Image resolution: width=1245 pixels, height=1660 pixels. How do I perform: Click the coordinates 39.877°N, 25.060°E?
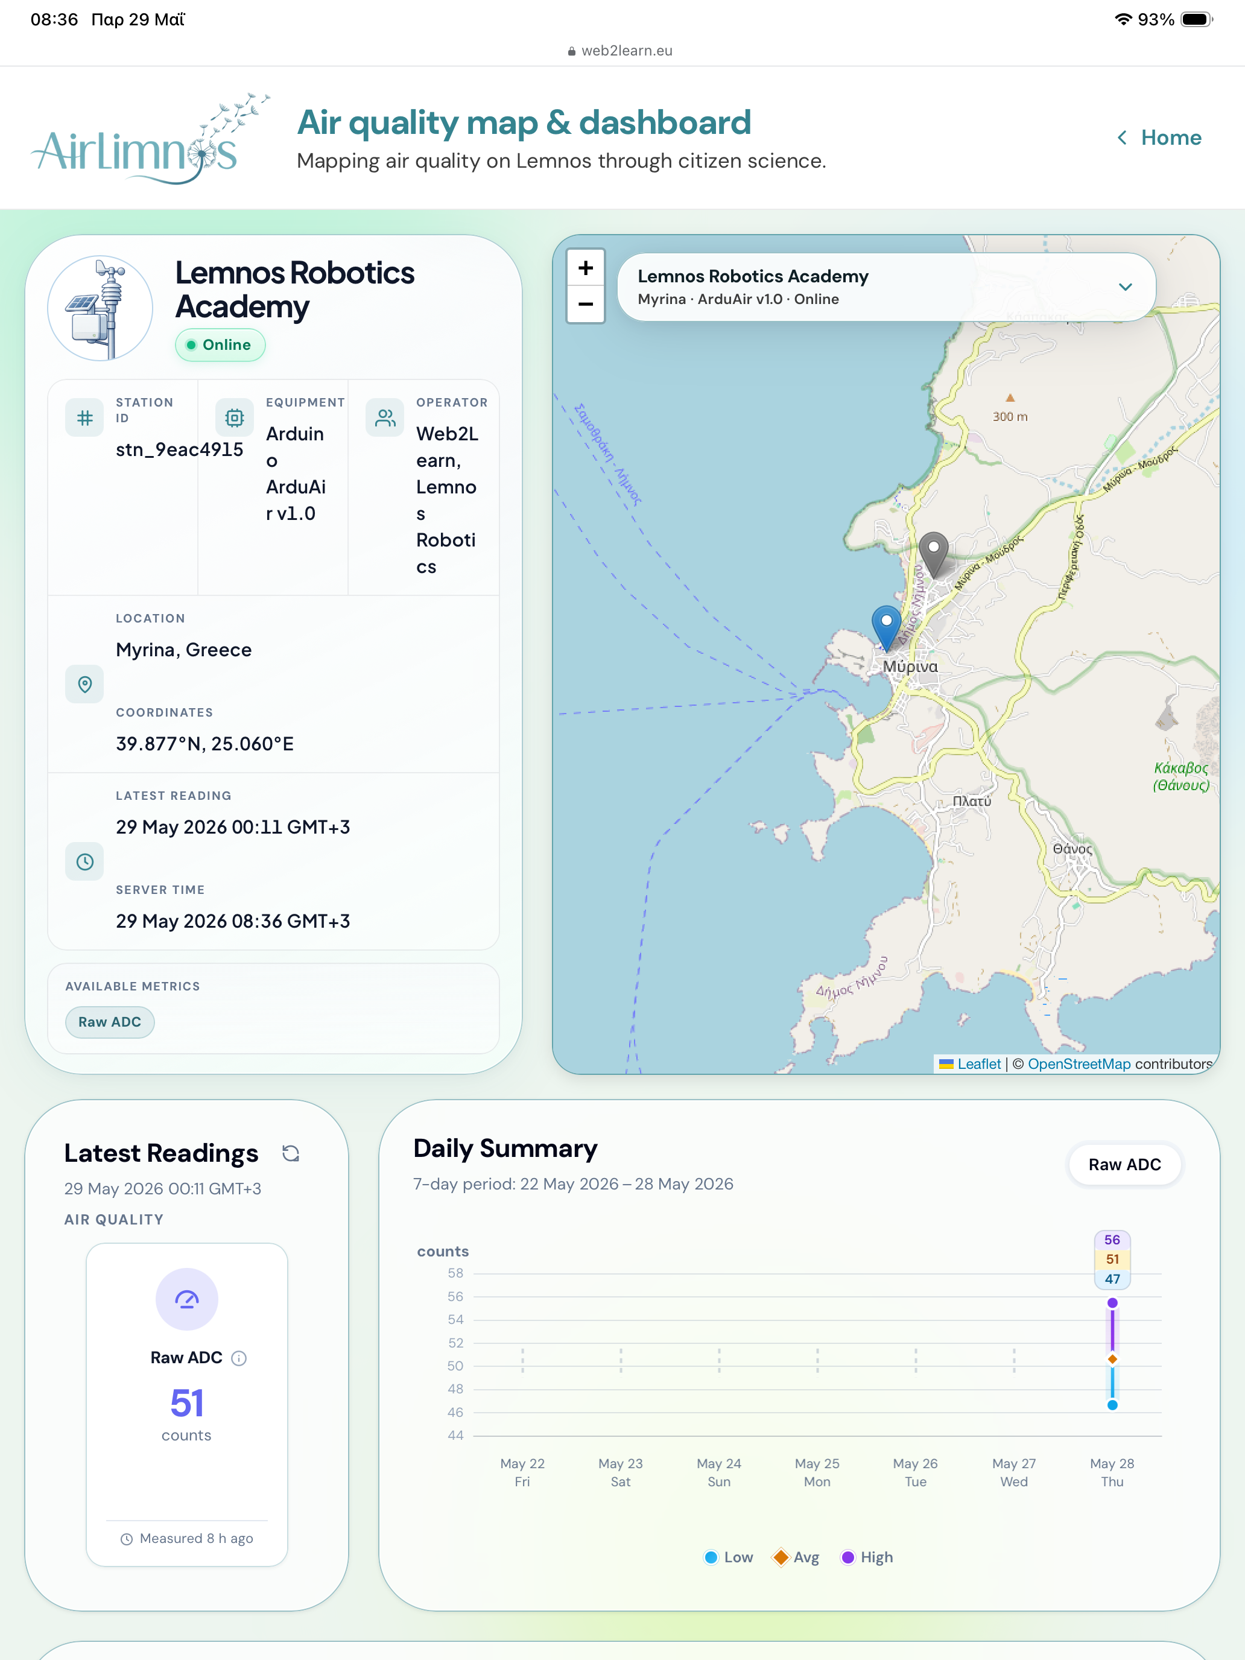coord(204,743)
